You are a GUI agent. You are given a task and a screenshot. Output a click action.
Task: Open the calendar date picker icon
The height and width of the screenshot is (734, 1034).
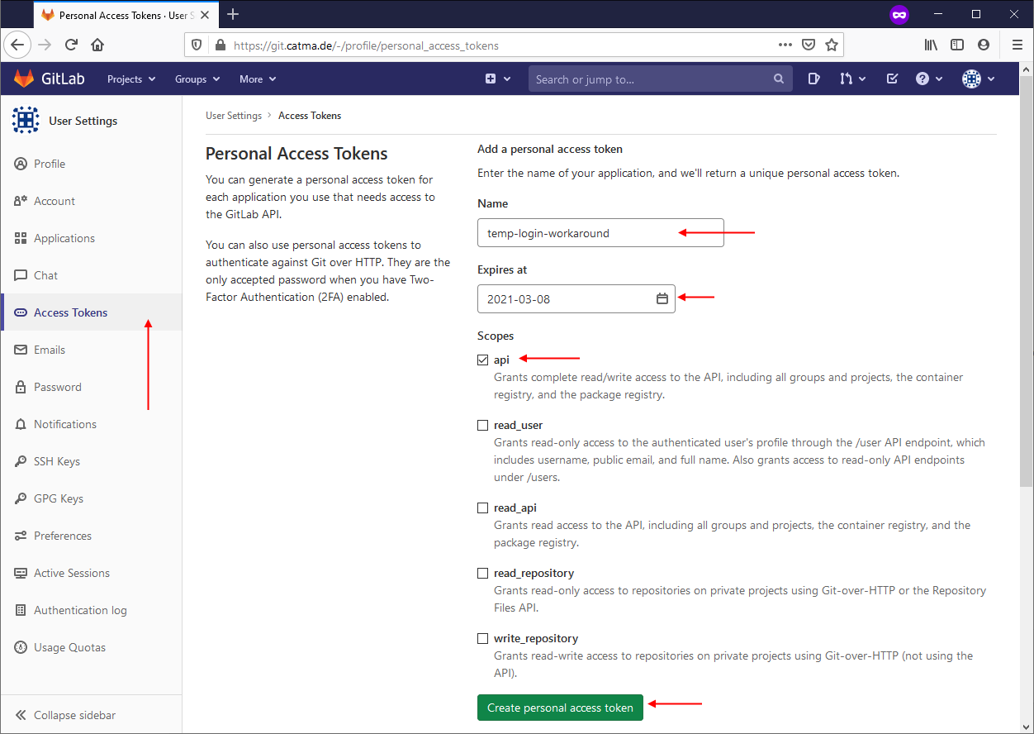click(x=662, y=298)
